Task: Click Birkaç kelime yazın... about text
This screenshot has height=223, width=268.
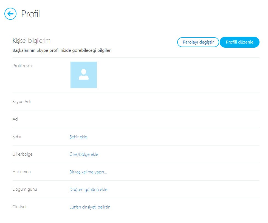Action: point(88,172)
